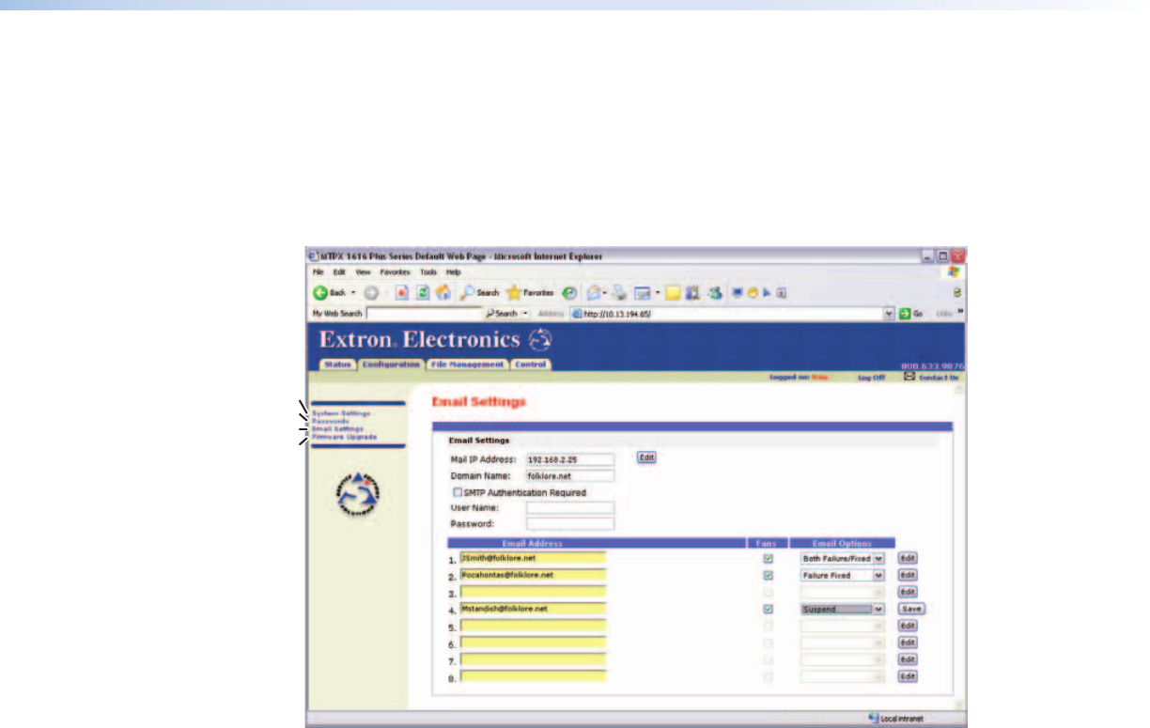Click the Extron Electronics header logo
The width and height of the screenshot is (1150, 728).
tap(435, 340)
